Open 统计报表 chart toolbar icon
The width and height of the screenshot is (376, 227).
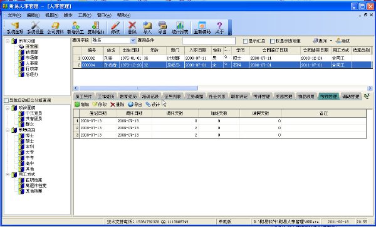[180, 28]
